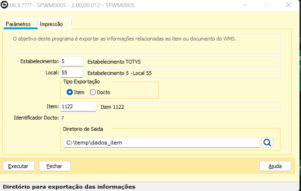
Task: Open the Impressão tab
Action: [54, 24]
